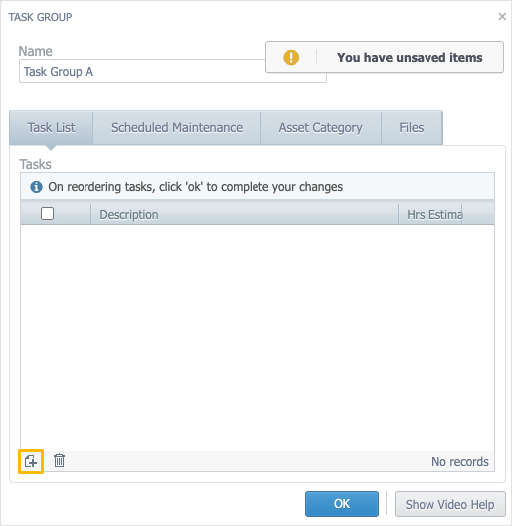The height and width of the screenshot is (526, 512).
Task: Click the empty tasks grid area
Action: point(257,338)
